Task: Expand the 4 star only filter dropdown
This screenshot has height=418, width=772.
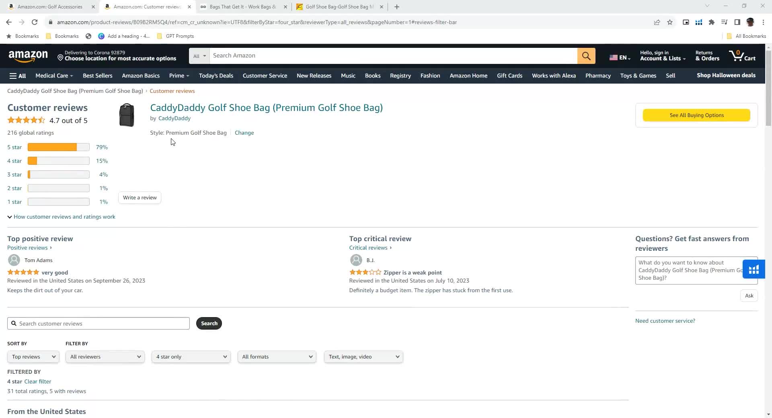Action: 191,357
